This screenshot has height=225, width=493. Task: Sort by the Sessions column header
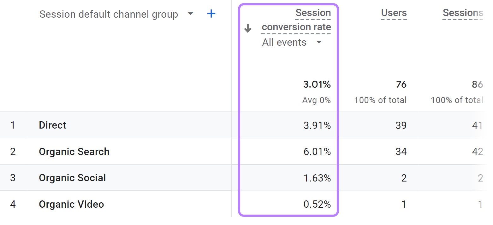point(463,13)
